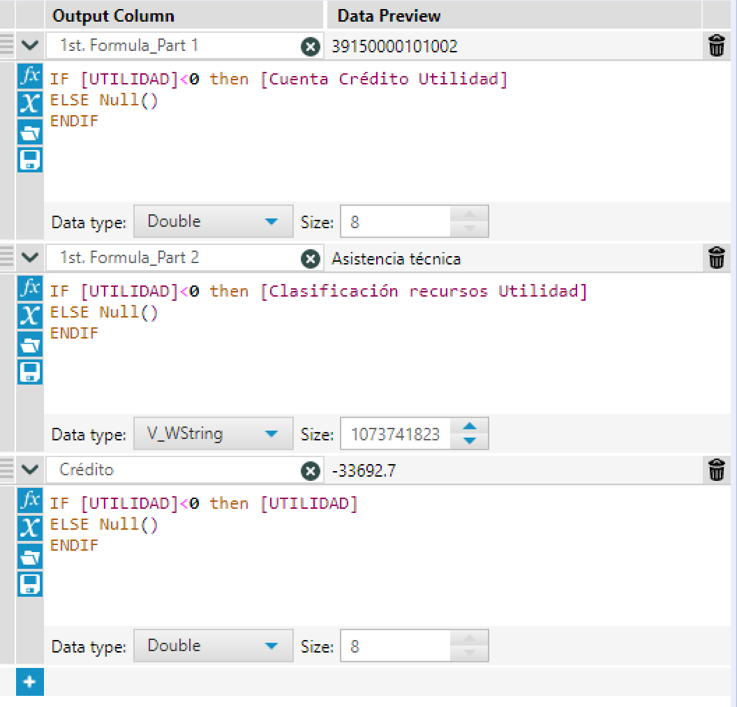Open saved expressions folder for Formula_Part 1
This screenshot has height=707, width=737.
click(29, 132)
